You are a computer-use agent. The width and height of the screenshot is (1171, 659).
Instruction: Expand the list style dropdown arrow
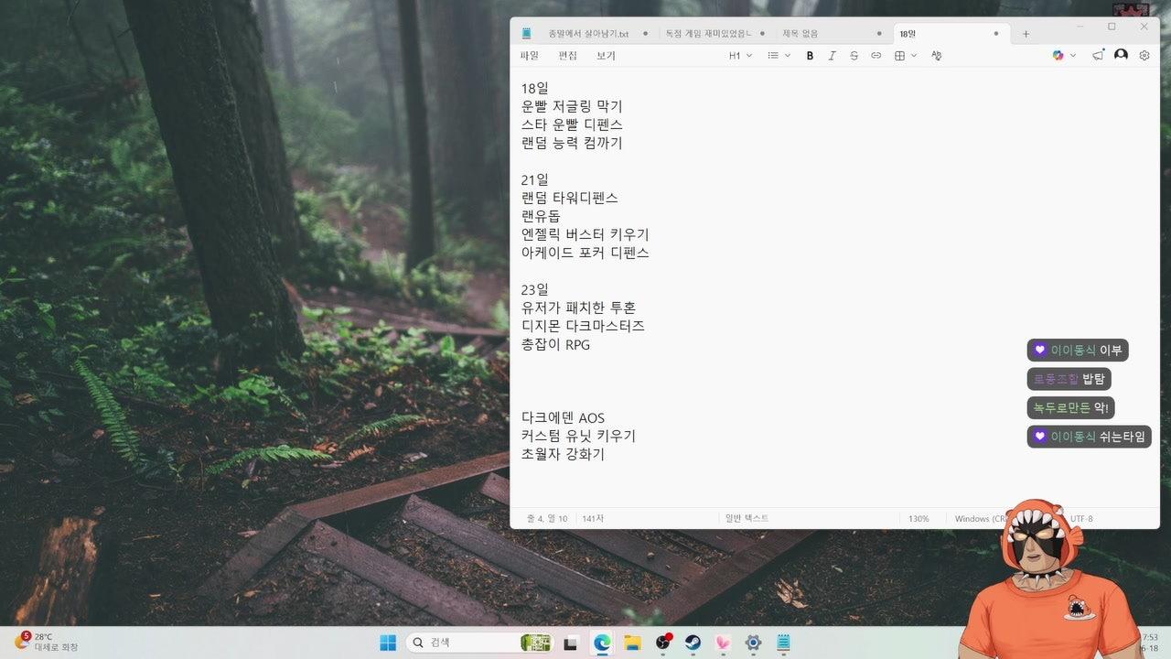[x=788, y=56]
